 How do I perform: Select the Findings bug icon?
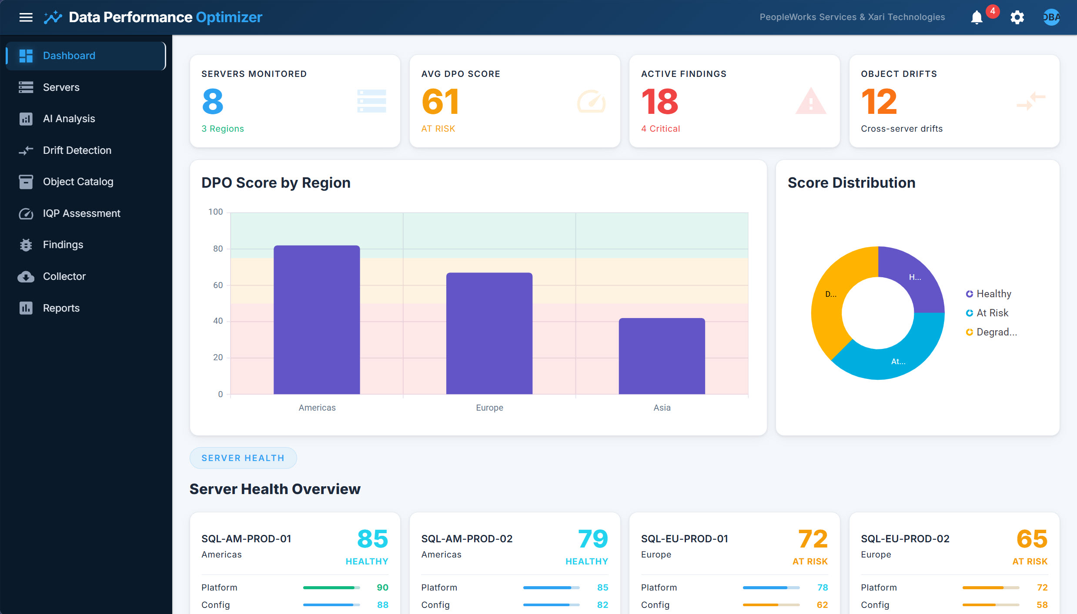coord(26,244)
